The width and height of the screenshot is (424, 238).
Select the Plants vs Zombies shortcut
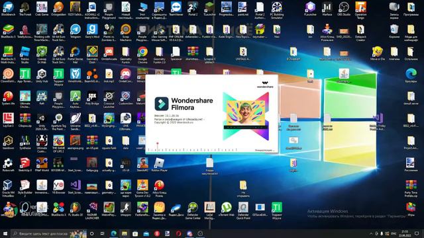pos(109,32)
